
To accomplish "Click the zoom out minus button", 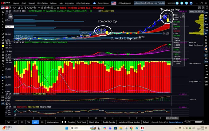I will [188, 122].
